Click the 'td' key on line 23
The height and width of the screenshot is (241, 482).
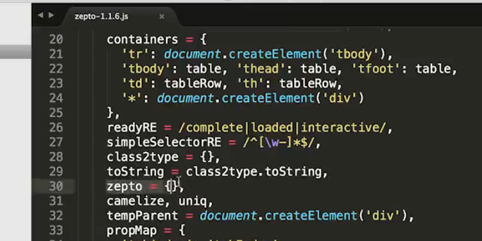click(x=136, y=84)
